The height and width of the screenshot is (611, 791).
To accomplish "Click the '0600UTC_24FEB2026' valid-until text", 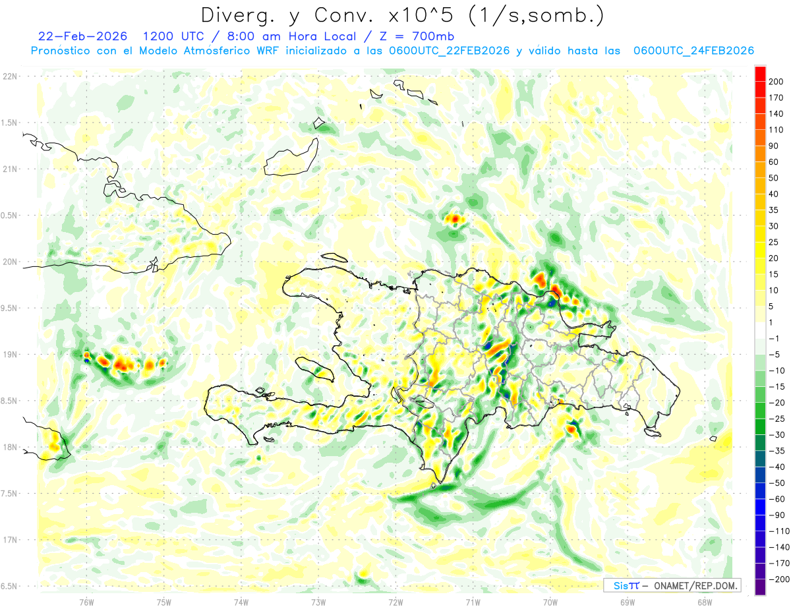I will tap(693, 51).
